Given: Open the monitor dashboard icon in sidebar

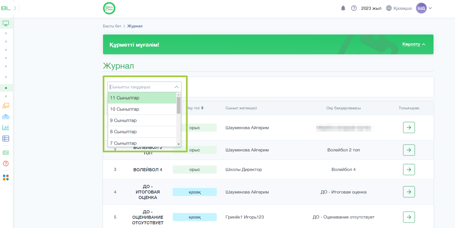Looking at the screenshot, I should [6, 23].
